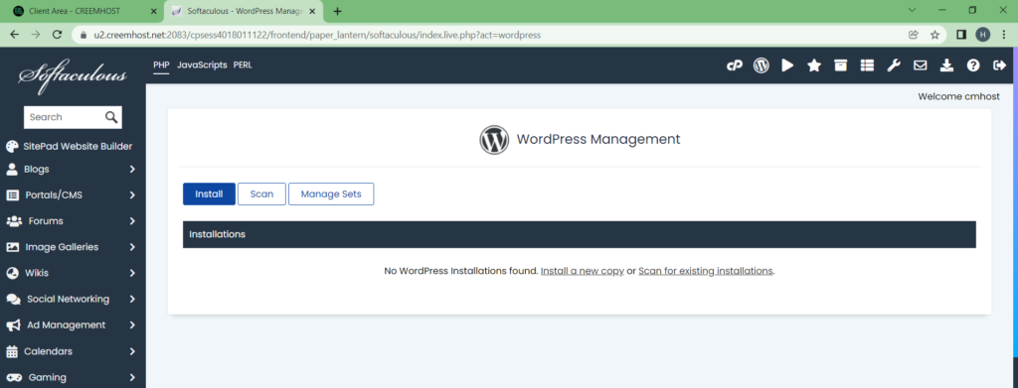This screenshot has height=388, width=1018.
Task: Click the Image Galleries picture icon
Action: [12, 247]
